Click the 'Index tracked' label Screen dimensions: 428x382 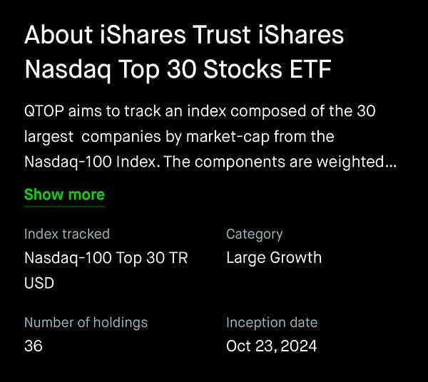click(x=67, y=234)
